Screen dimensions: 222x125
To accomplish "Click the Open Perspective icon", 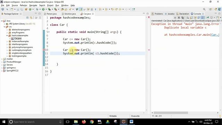I will click(211, 9).
